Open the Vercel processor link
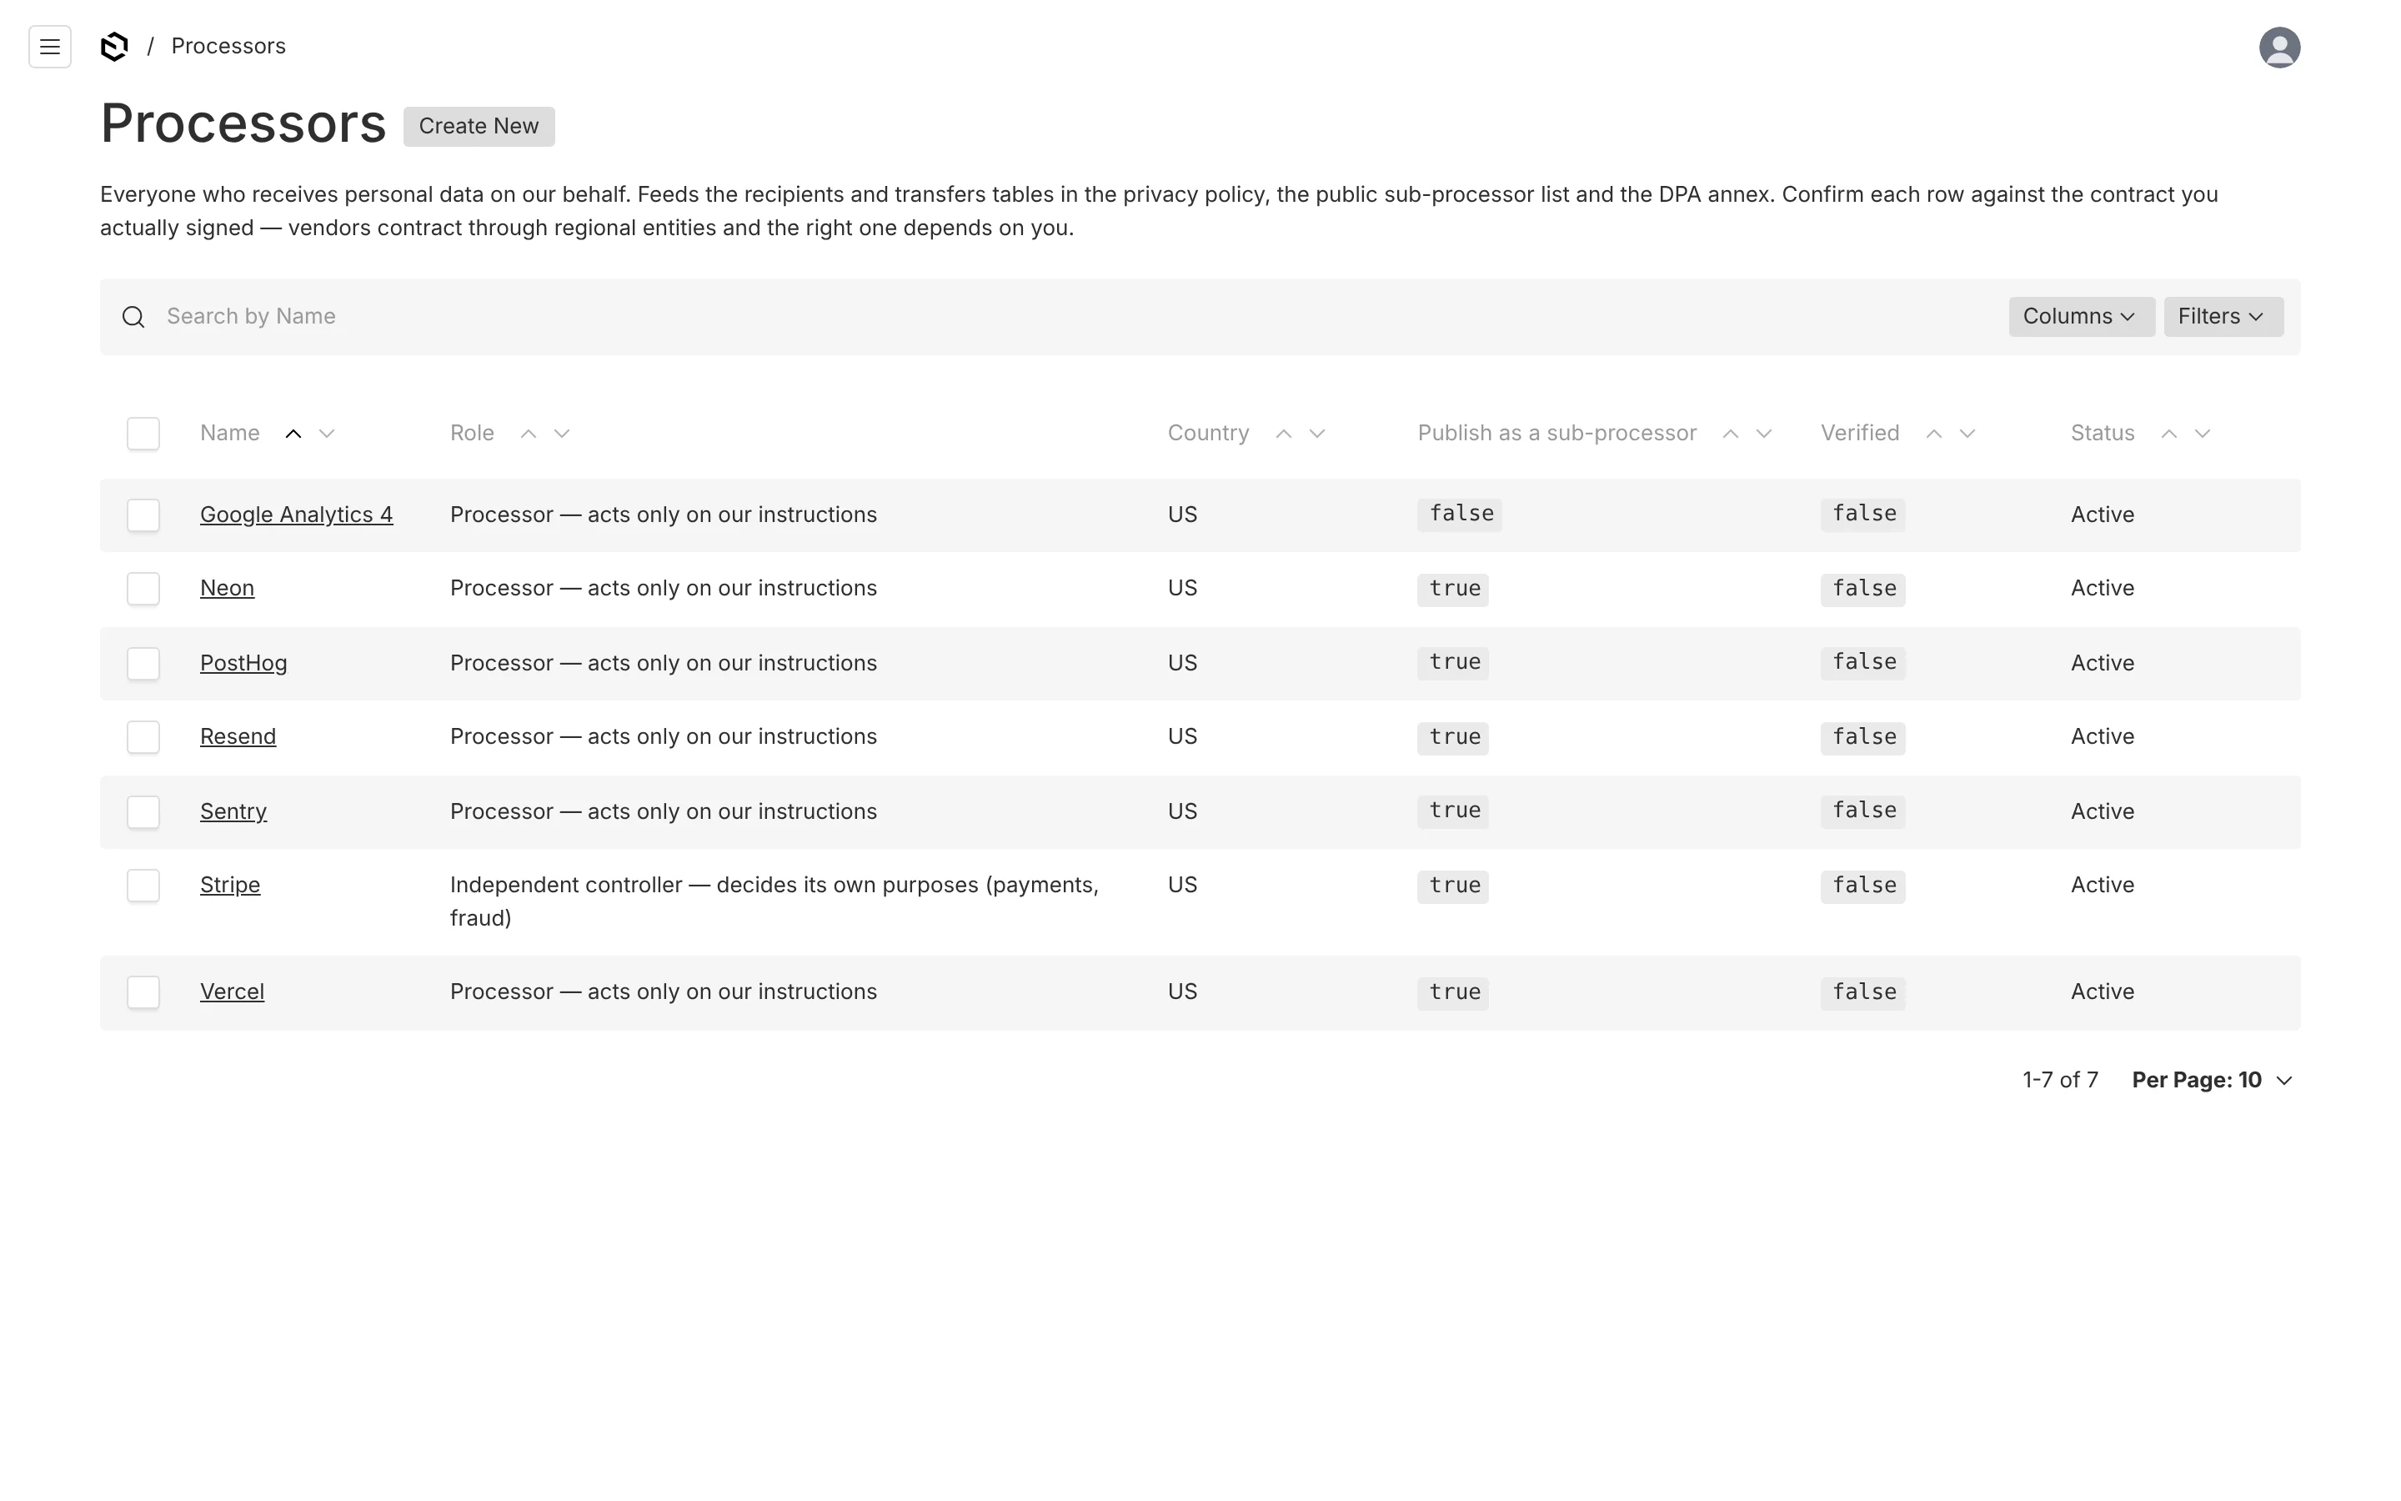Image resolution: width=2401 pixels, height=1501 pixels. pyautogui.click(x=232, y=991)
